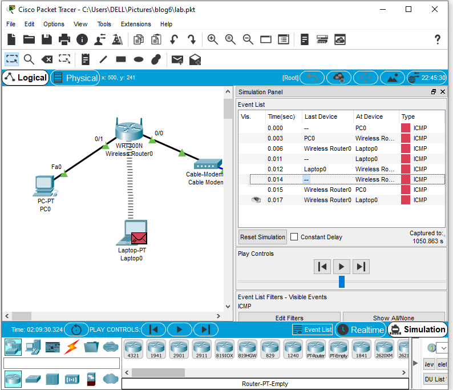Expand the scenario dropdown arrow
Screen dimensions: 453x390
click(443, 348)
